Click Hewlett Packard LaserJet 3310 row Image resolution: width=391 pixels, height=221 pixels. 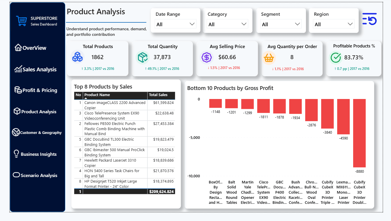tap(125, 163)
